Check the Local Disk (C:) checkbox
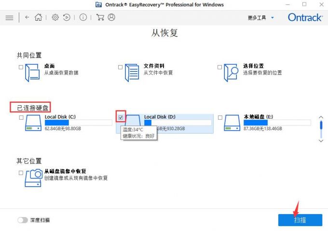This screenshot has width=328, height=231. coord(21,118)
